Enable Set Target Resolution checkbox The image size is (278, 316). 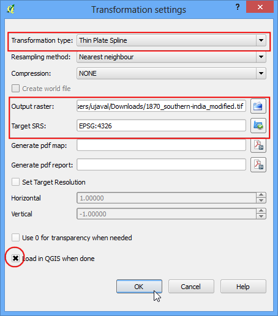click(x=15, y=182)
